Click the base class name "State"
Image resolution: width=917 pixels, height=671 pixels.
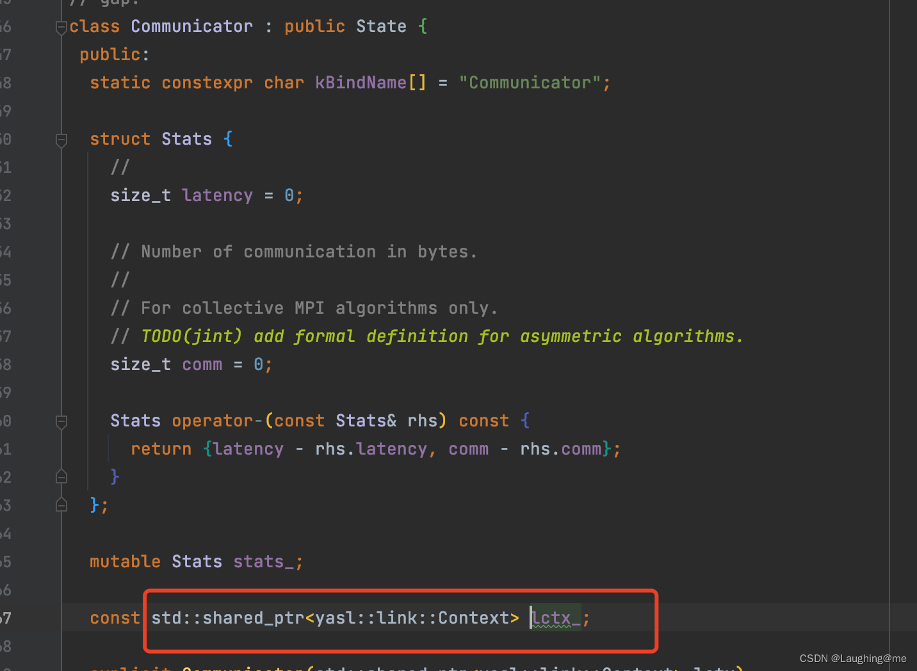(381, 26)
